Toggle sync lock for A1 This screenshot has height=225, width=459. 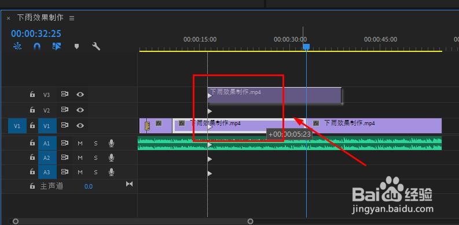[x=64, y=143]
